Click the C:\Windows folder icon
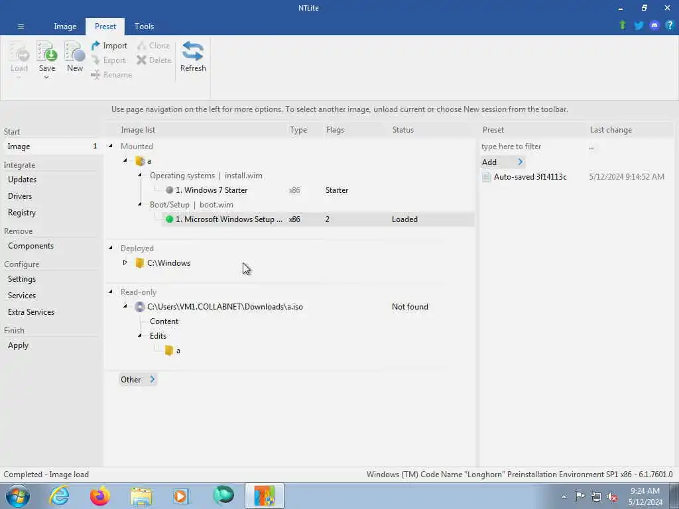 click(x=139, y=262)
